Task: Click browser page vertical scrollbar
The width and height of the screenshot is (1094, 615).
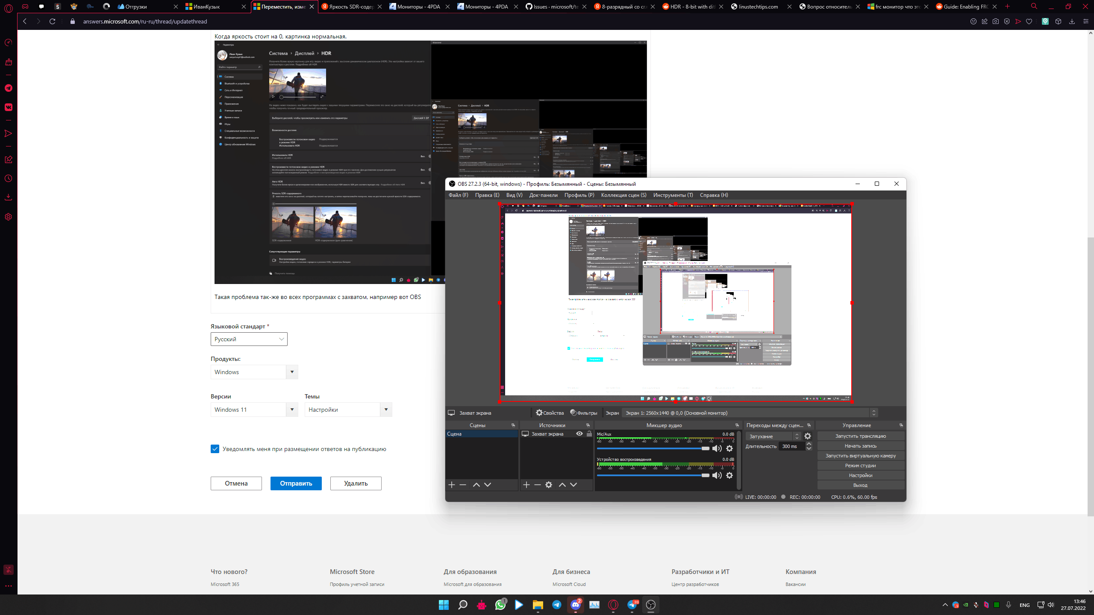Action: point(1091,376)
